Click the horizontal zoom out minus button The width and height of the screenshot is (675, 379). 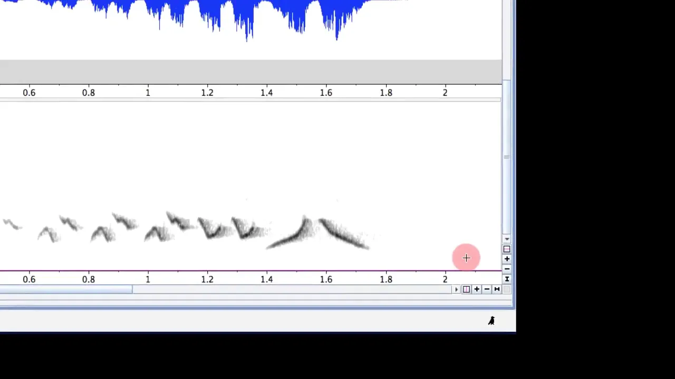(x=487, y=289)
